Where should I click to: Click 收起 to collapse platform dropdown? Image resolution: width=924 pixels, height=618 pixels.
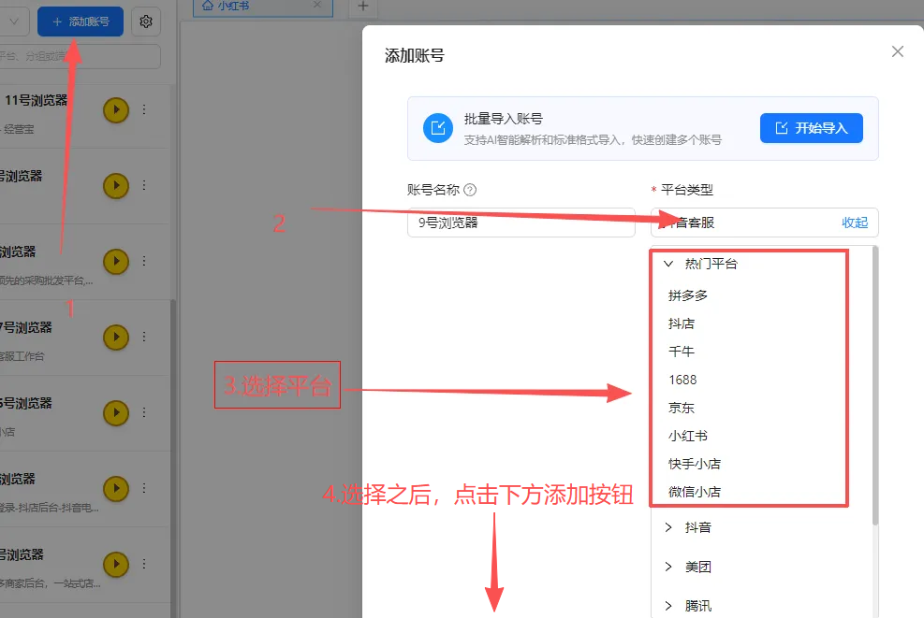[854, 223]
